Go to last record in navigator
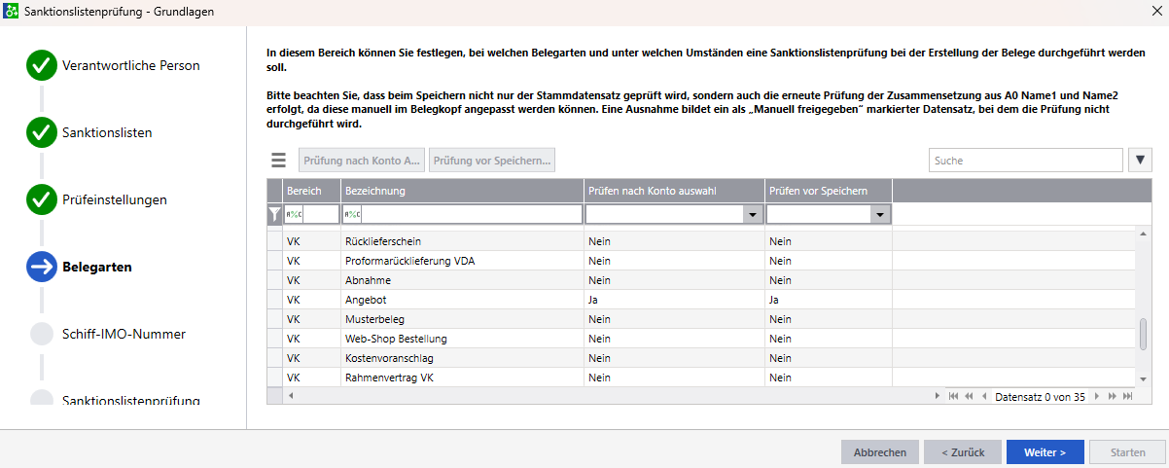 click(x=1128, y=396)
